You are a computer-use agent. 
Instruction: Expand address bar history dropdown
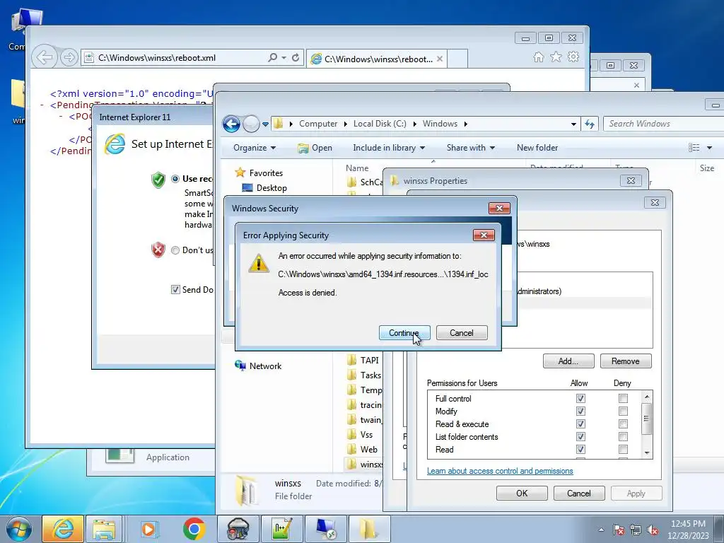point(573,124)
